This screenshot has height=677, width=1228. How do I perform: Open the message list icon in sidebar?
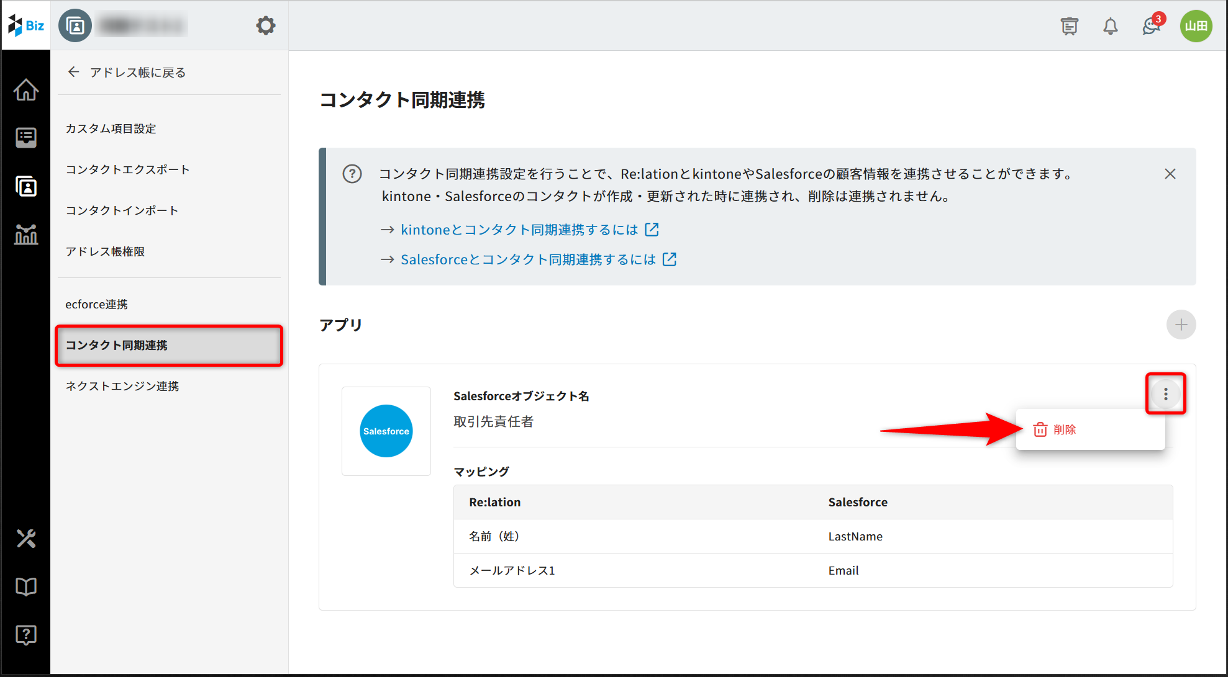tap(26, 138)
